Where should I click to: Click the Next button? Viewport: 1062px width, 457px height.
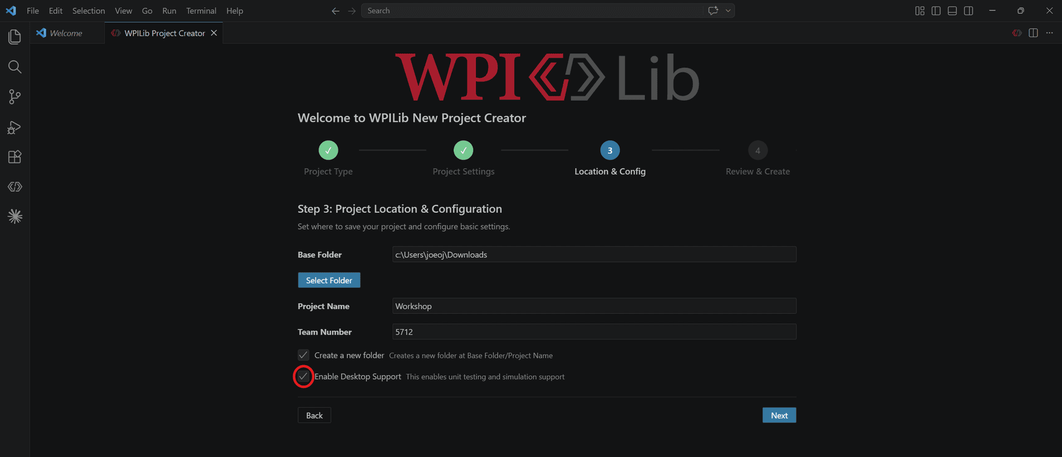coord(779,415)
